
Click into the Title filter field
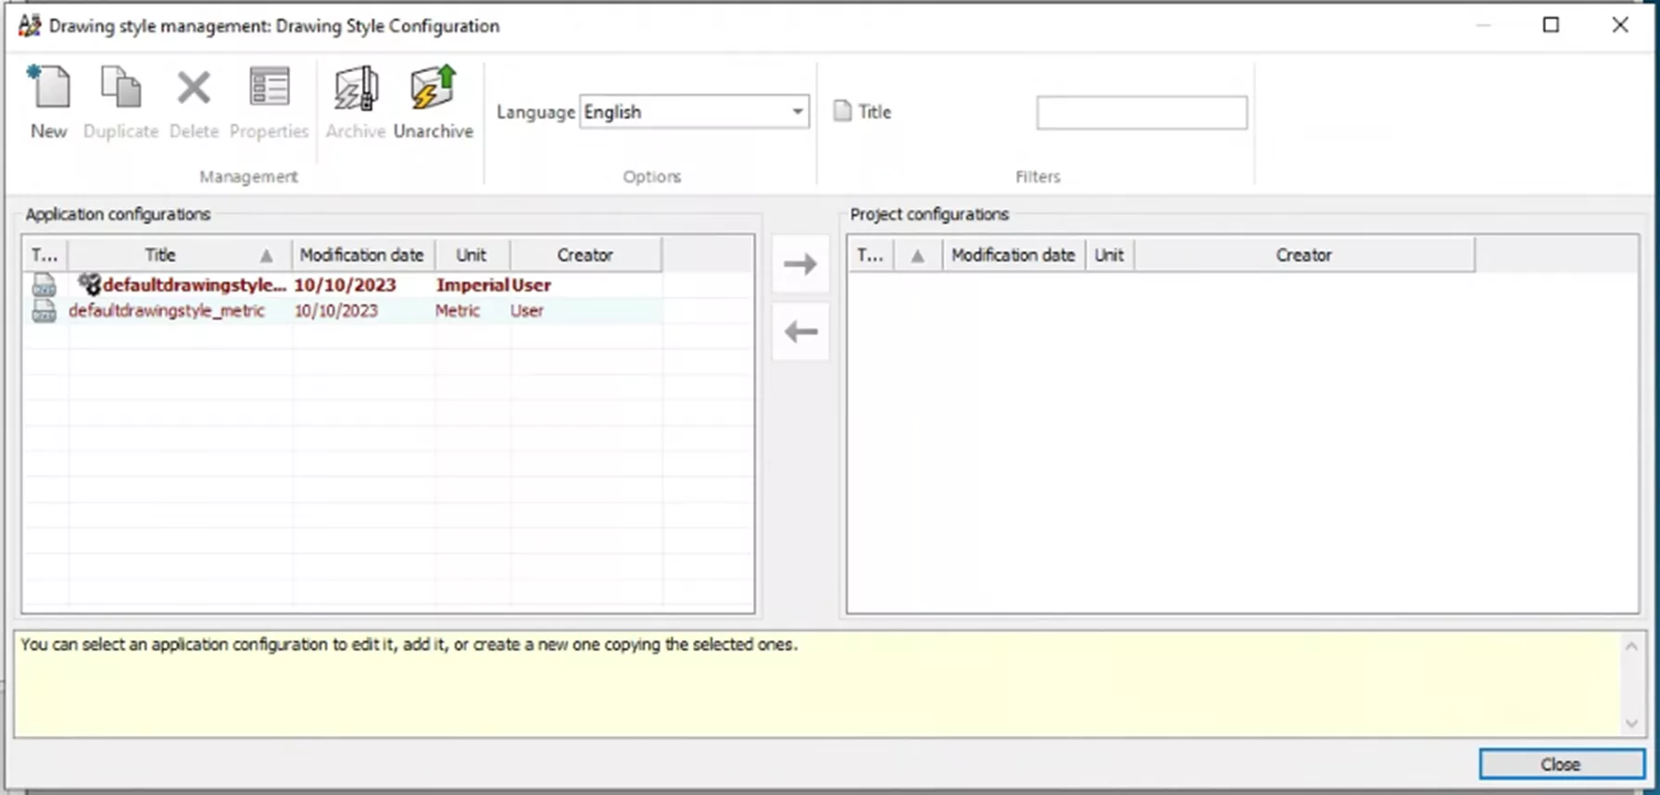(x=1141, y=113)
